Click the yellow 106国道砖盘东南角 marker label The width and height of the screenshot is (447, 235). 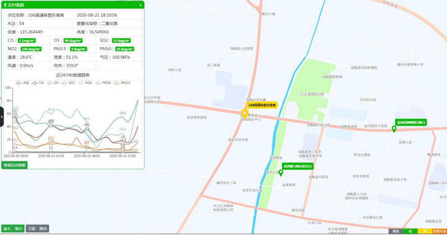pos(262,105)
